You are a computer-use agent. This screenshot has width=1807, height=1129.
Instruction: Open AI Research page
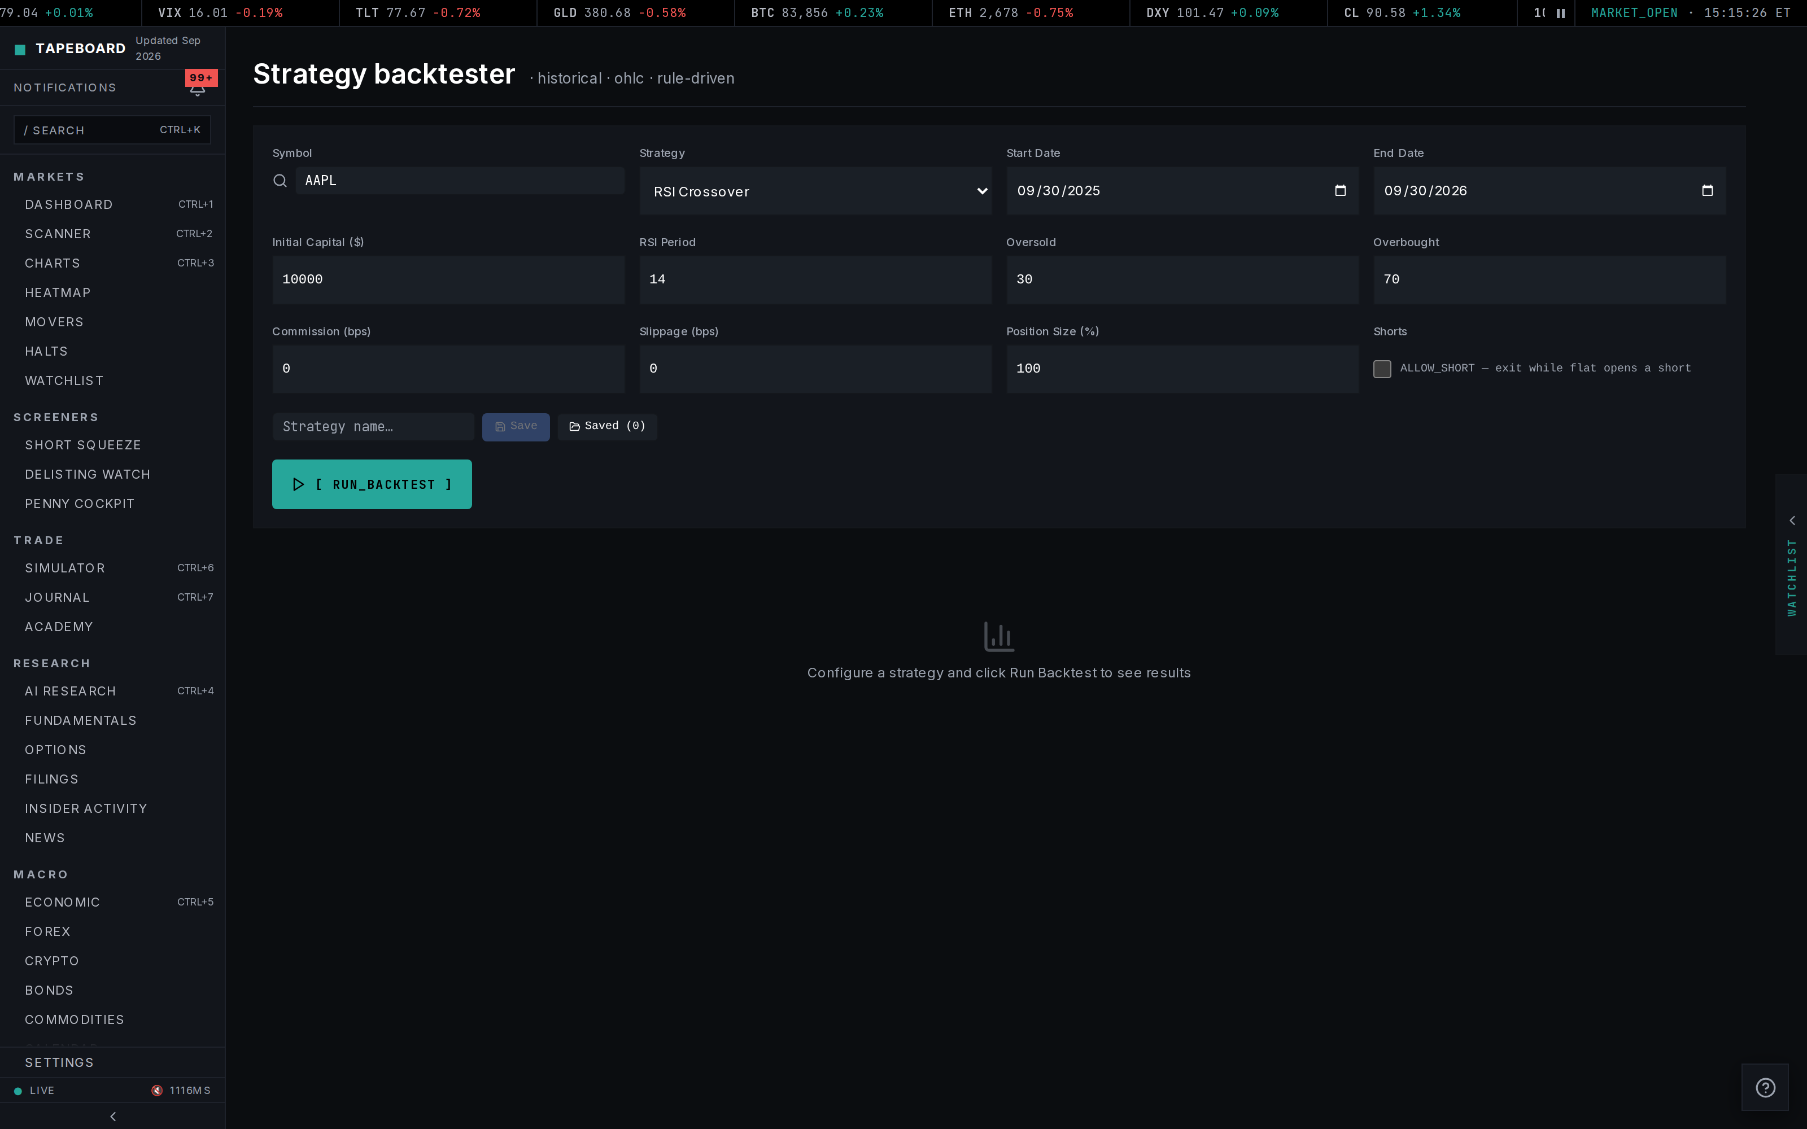tap(113, 692)
